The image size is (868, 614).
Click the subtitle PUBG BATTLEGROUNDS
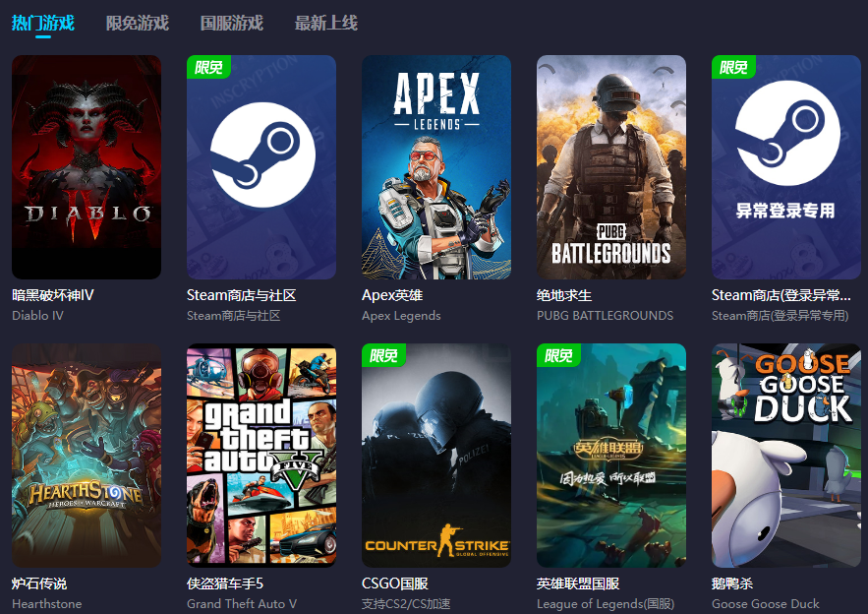point(606,315)
